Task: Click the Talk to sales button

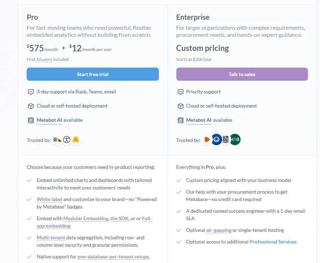Action: [242, 74]
